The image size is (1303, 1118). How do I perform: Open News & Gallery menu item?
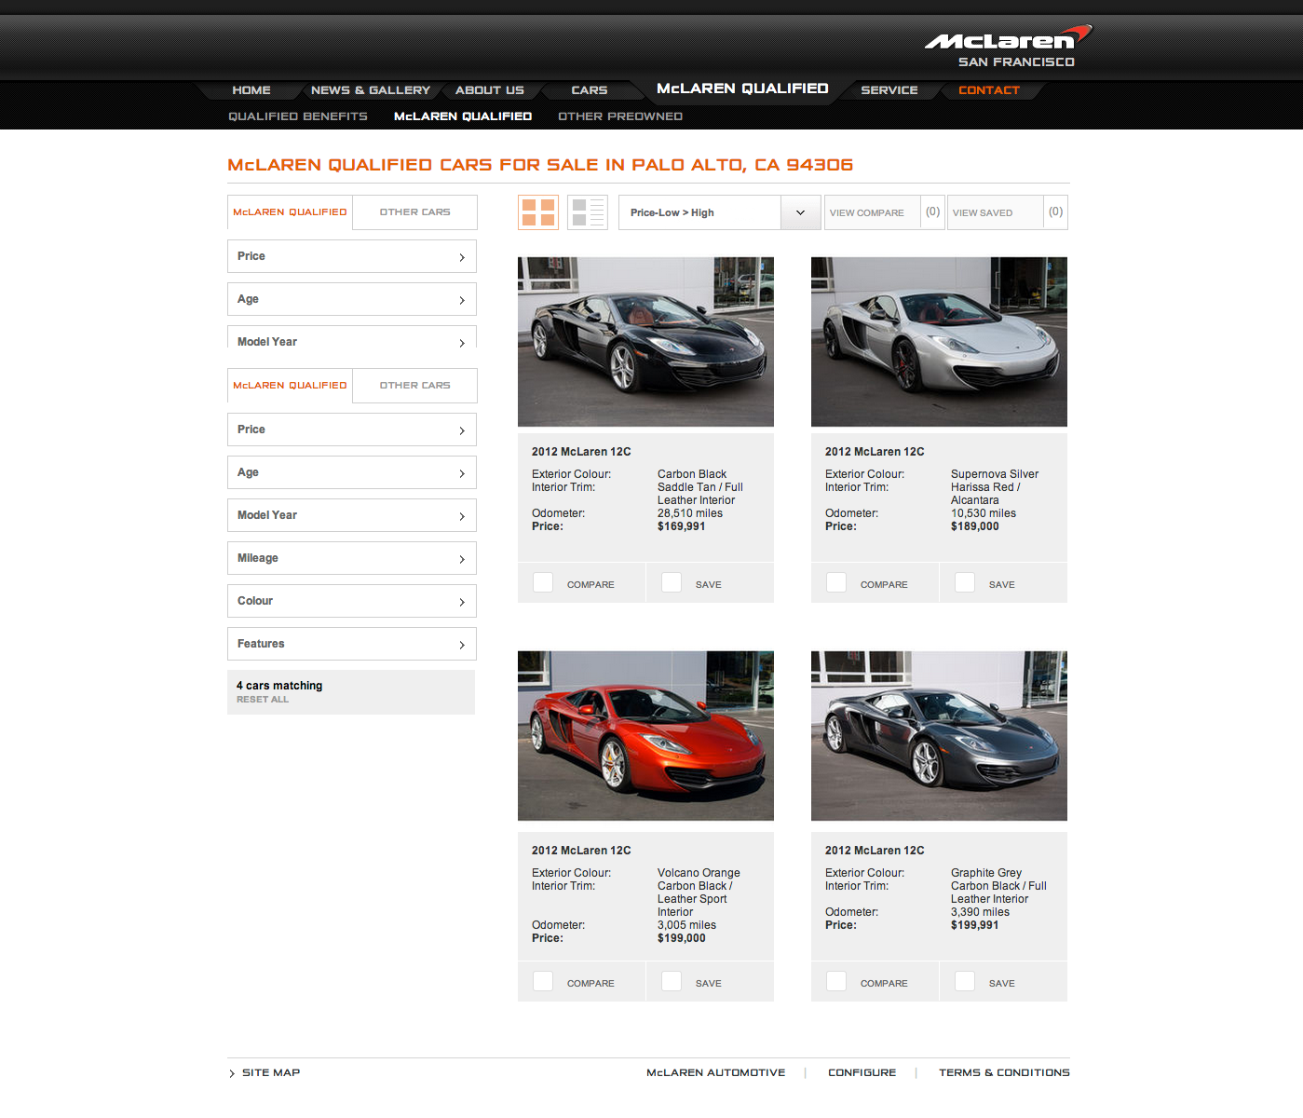coord(371,90)
